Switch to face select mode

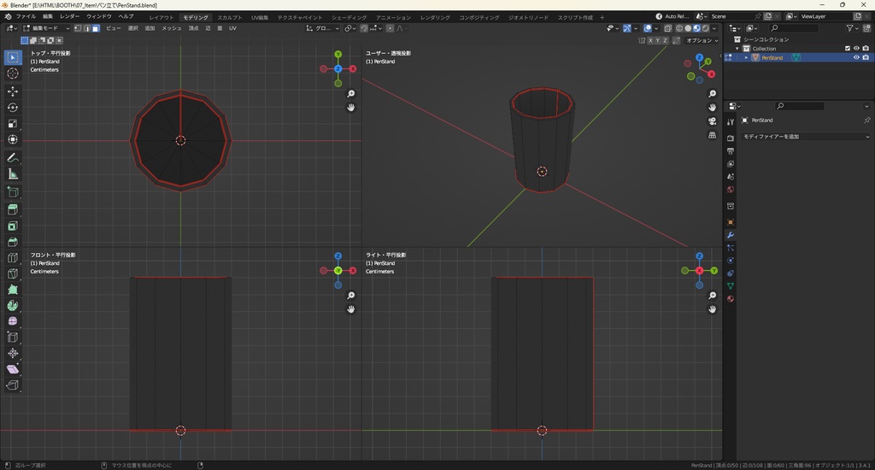pyautogui.click(x=96, y=28)
